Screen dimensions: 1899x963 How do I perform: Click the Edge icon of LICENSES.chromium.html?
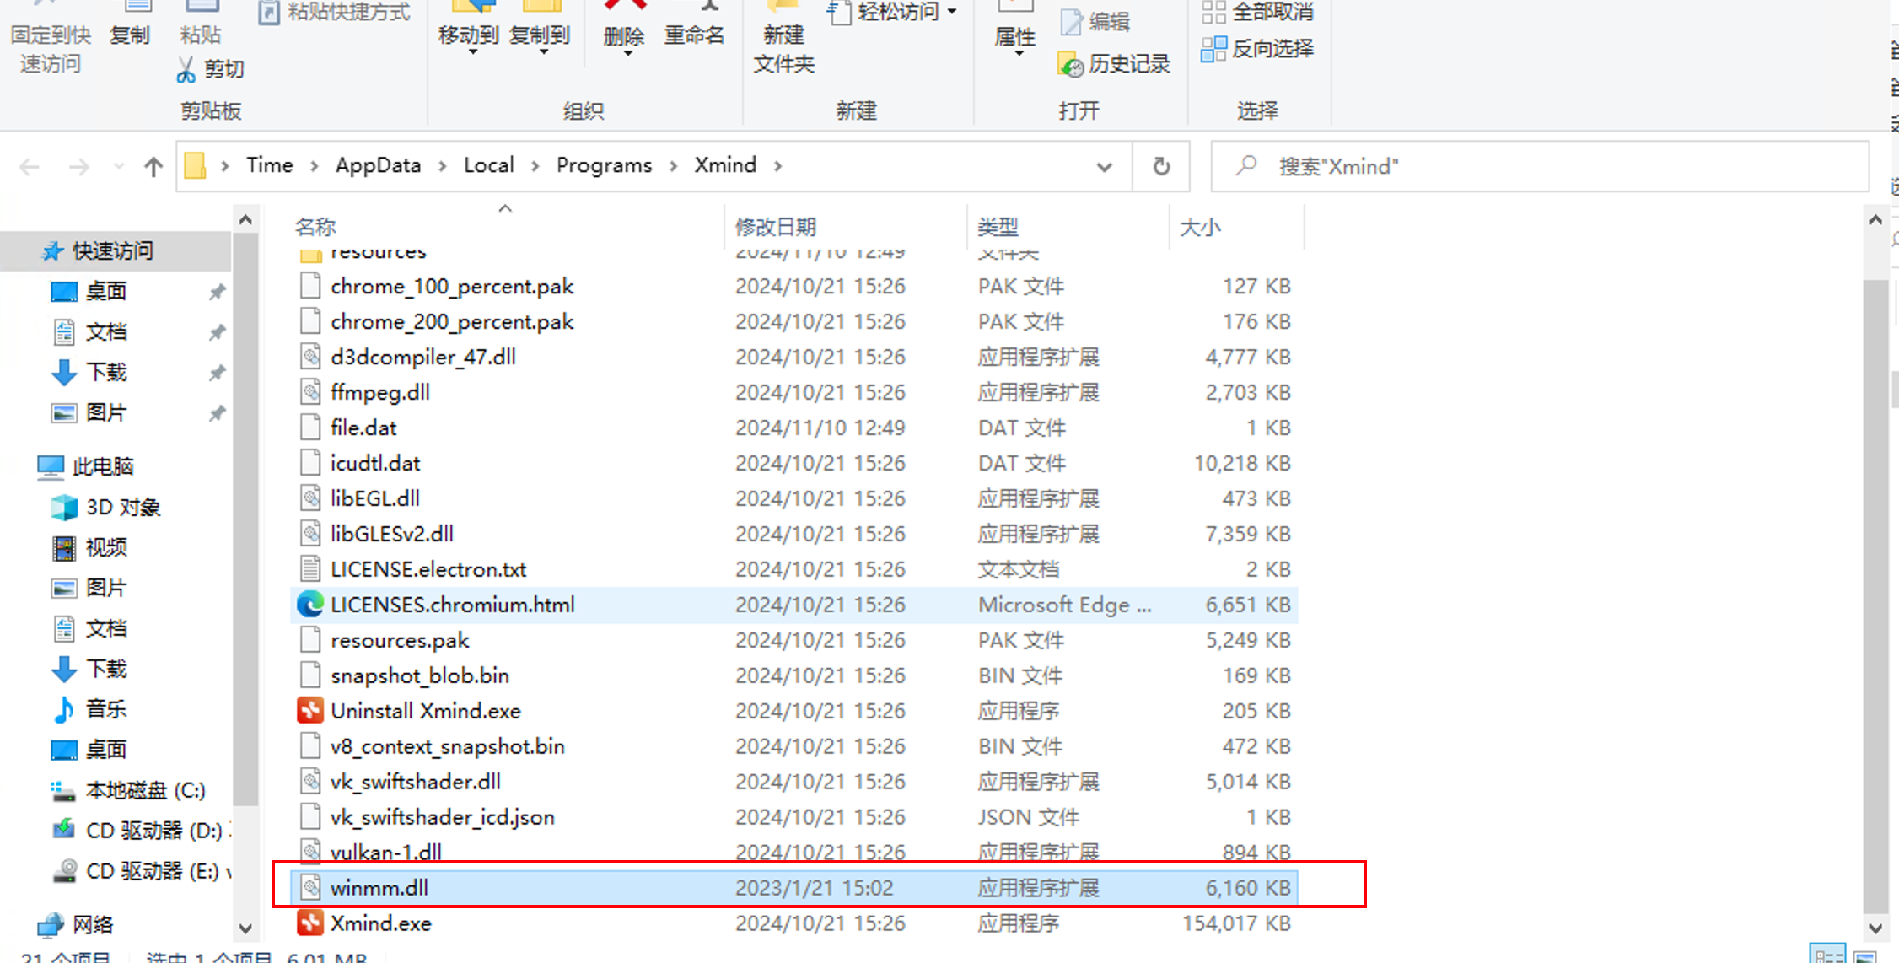310,604
